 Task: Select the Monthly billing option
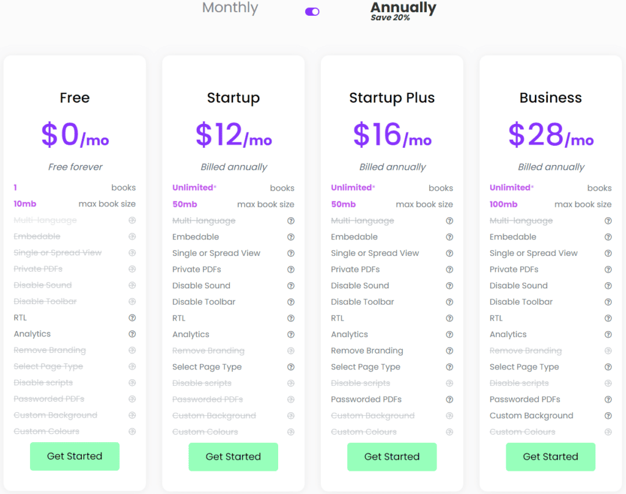(230, 7)
